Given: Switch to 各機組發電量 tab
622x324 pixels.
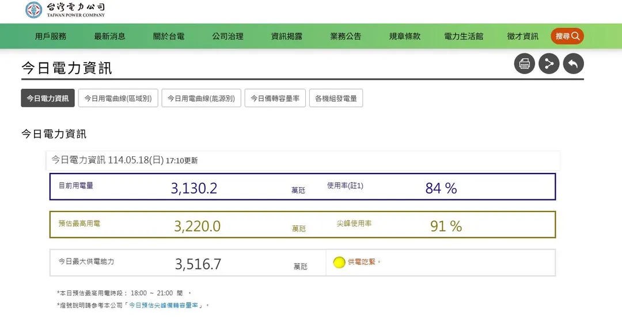Looking at the screenshot, I should pyautogui.click(x=336, y=98).
